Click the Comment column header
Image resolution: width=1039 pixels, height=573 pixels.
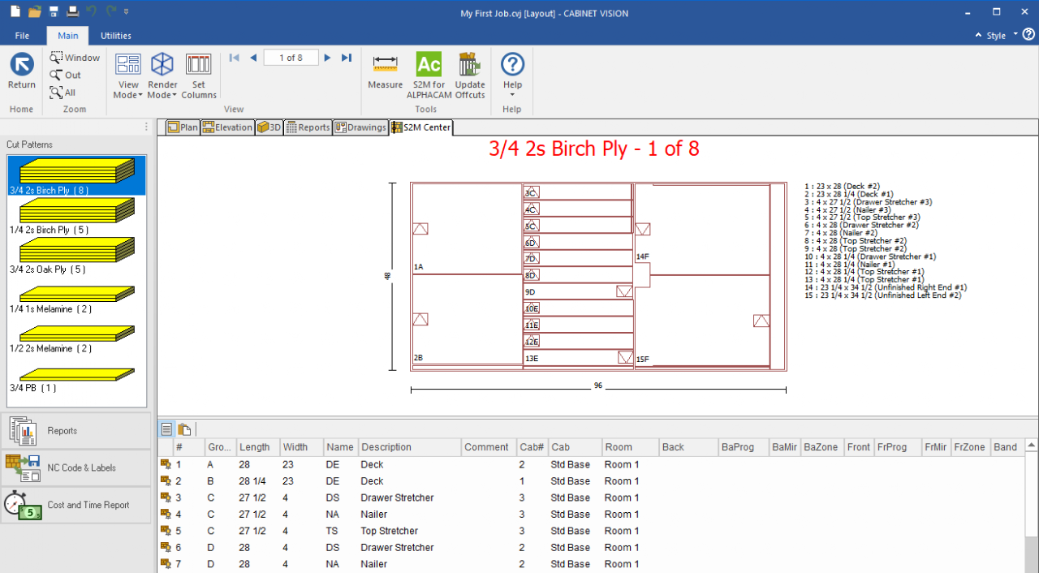point(489,447)
